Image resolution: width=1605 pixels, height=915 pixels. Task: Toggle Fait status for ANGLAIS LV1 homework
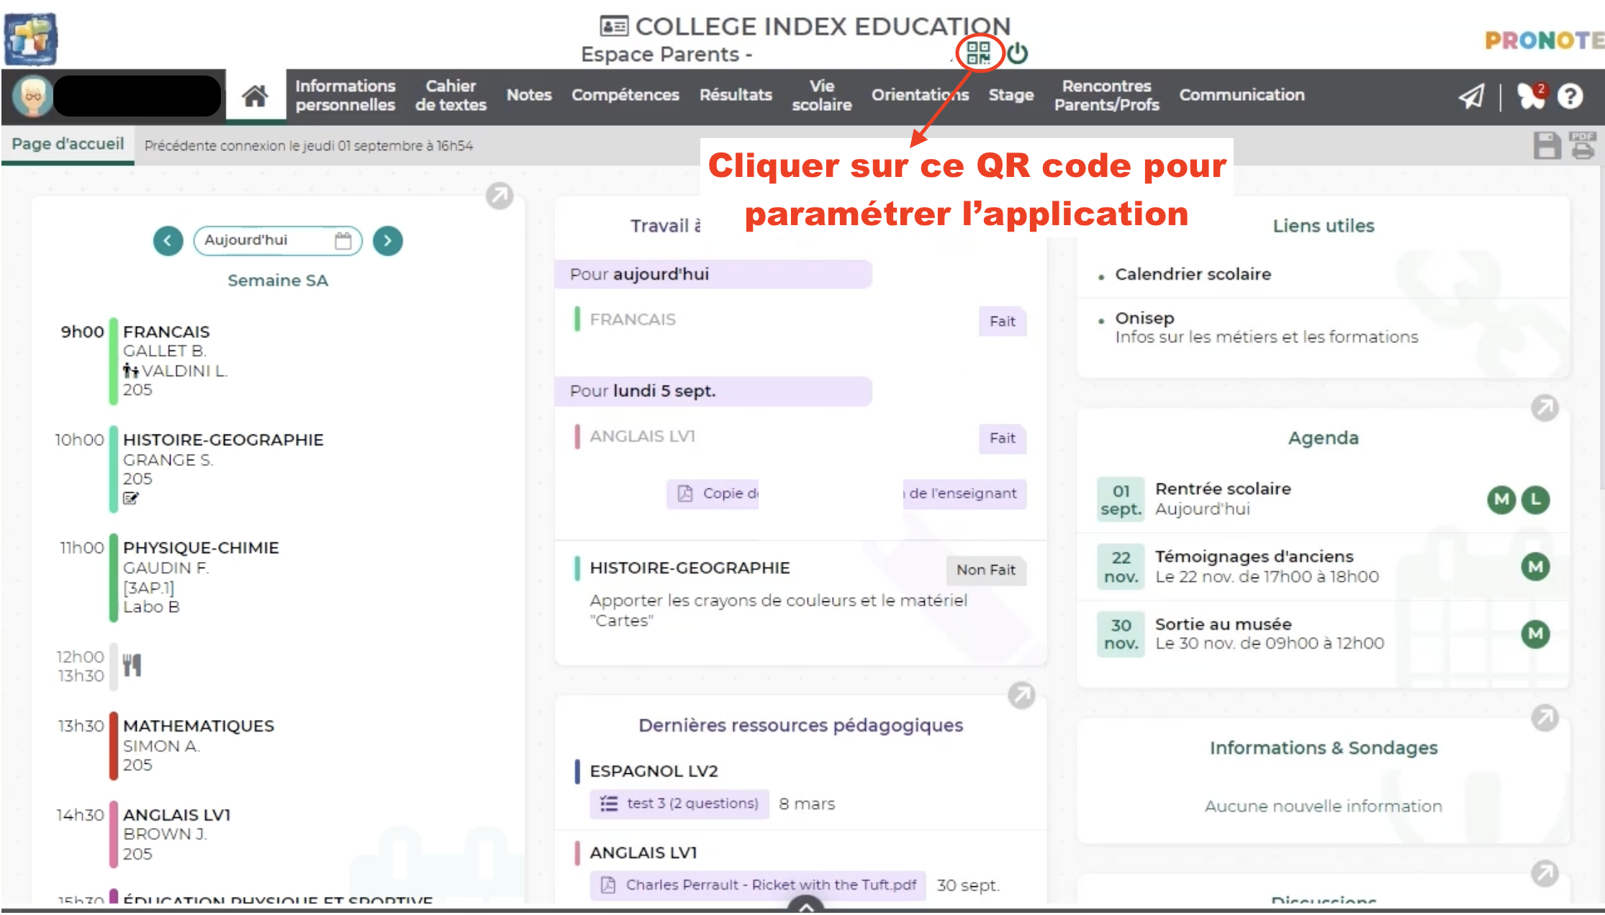point(1002,438)
